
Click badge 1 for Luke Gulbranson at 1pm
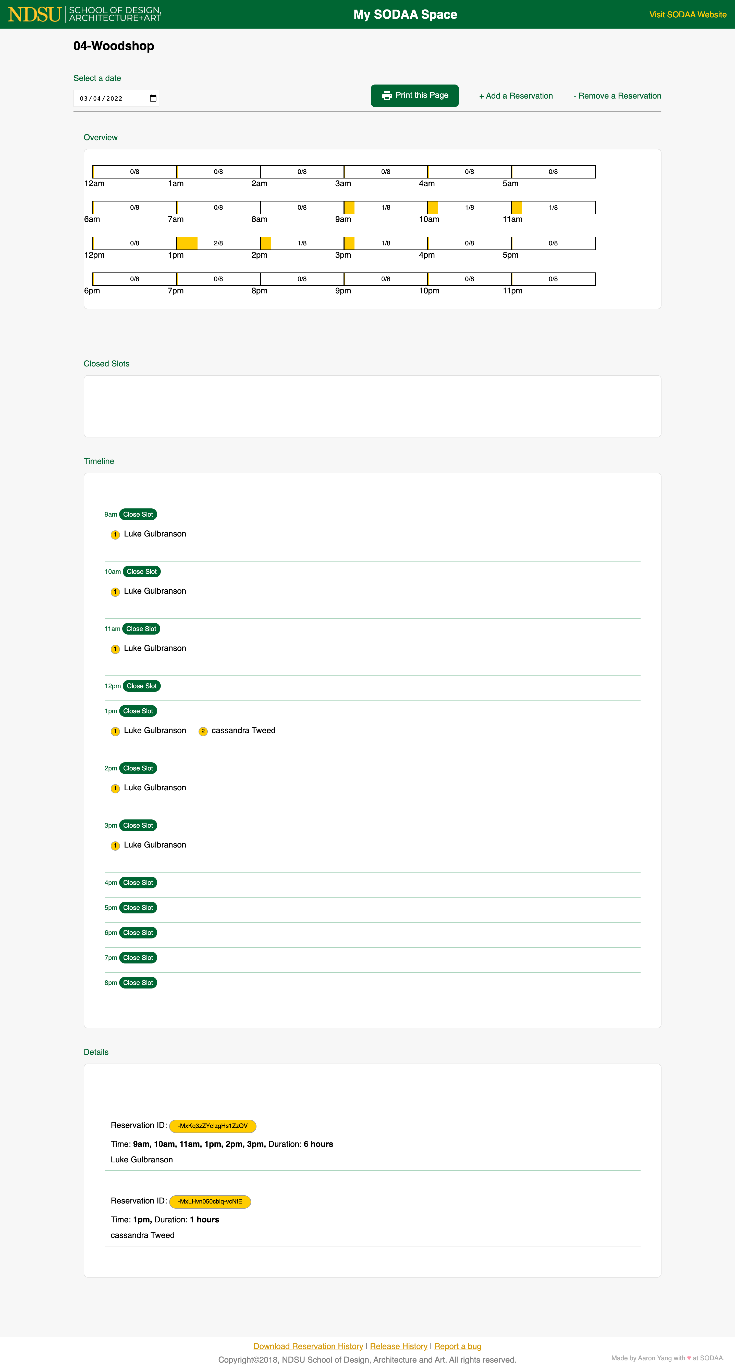coord(115,731)
